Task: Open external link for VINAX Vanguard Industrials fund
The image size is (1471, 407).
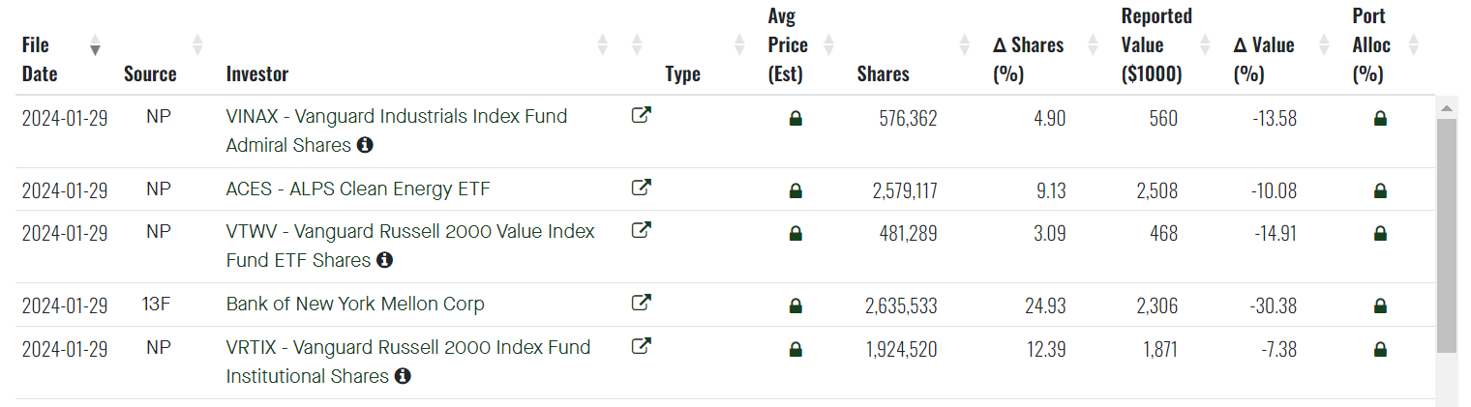Action: pos(641,116)
